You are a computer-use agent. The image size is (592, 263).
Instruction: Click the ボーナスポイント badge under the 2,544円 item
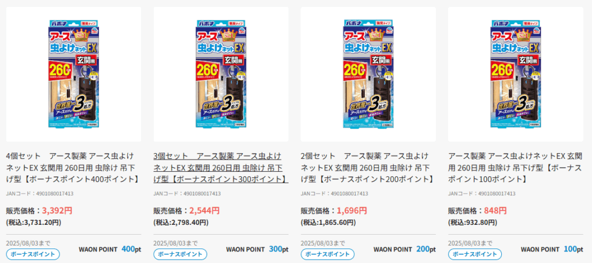(x=180, y=254)
